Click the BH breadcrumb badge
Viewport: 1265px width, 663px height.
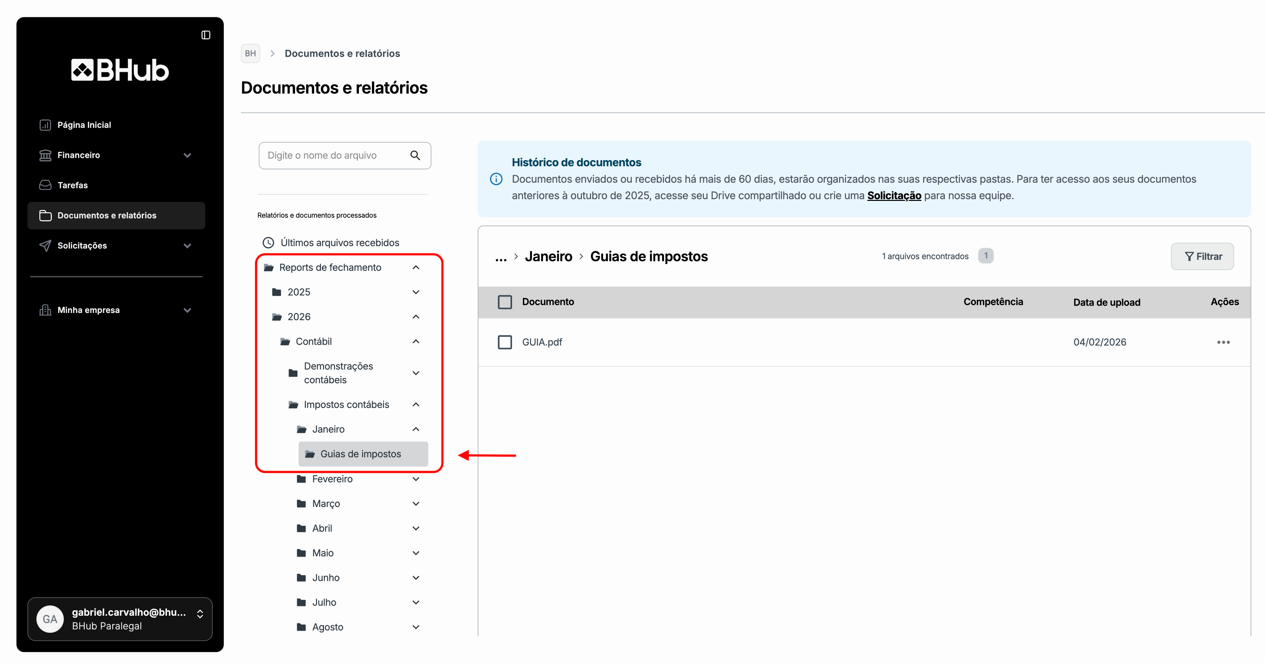tap(251, 53)
